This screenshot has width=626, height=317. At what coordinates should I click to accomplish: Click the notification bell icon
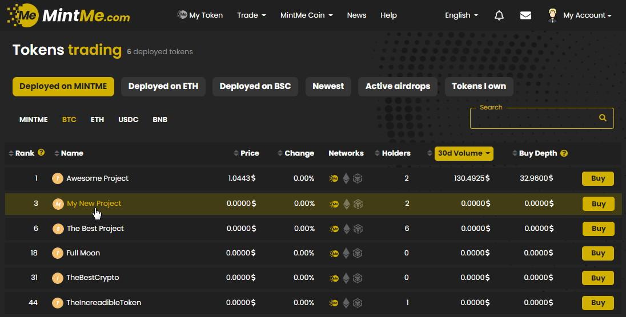499,15
